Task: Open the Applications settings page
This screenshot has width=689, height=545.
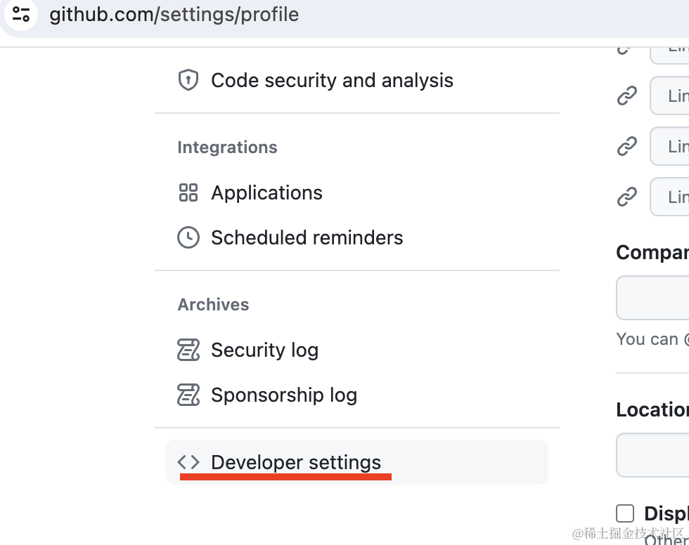Action: tap(266, 193)
